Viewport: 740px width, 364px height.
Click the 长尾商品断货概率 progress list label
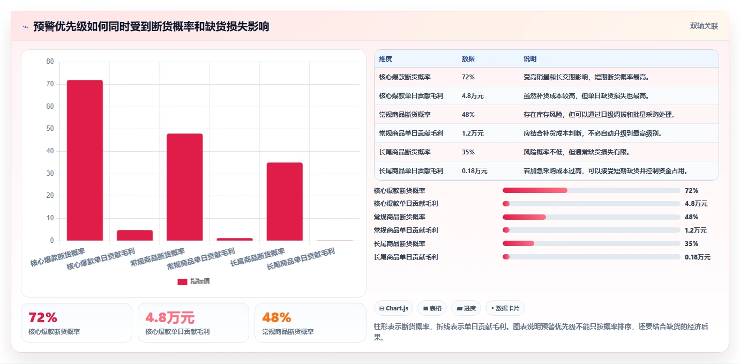click(x=399, y=244)
